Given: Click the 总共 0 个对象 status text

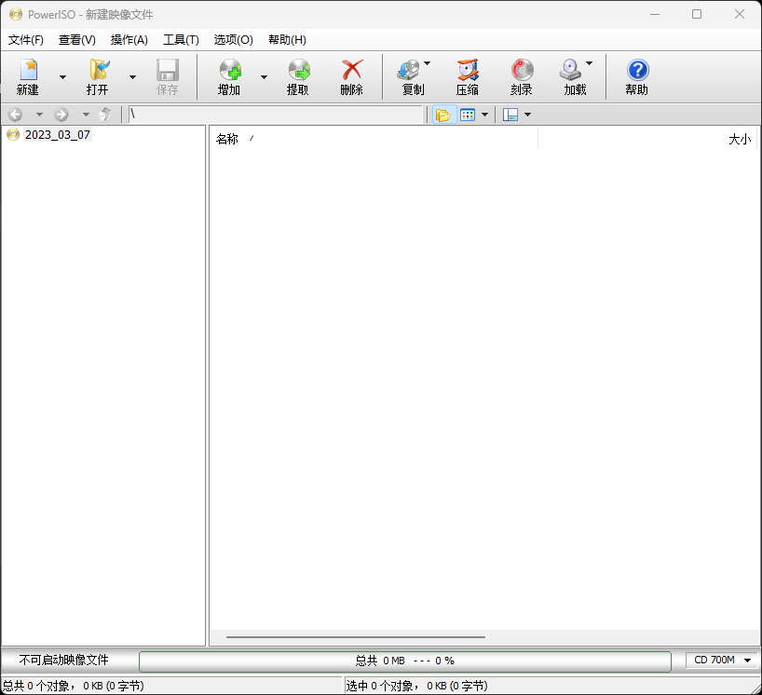Looking at the screenshot, I should click(x=74, y=686).
